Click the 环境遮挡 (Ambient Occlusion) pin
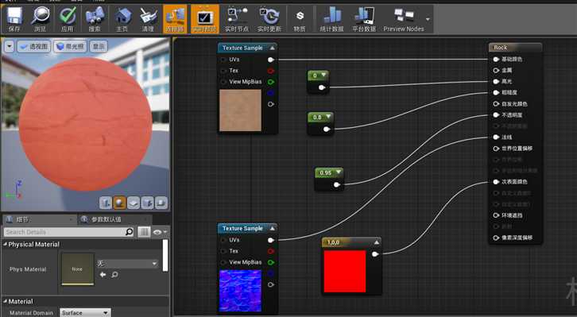This screenshot has width=577, height=317. 496,215
